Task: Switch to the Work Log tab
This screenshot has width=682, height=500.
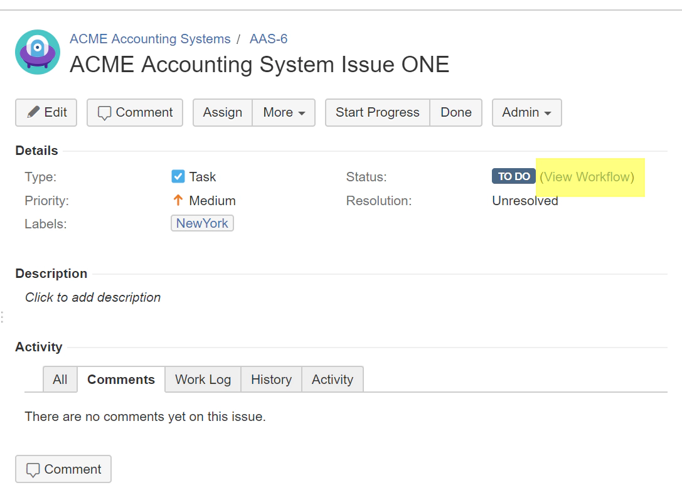Action: pos(203,379)
